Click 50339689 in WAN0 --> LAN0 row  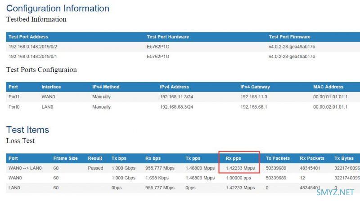pyautogui.click(x=276, y=168)
